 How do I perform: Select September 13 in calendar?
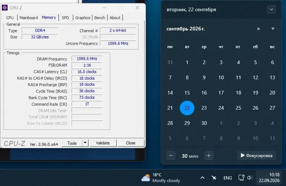[272, 77]
